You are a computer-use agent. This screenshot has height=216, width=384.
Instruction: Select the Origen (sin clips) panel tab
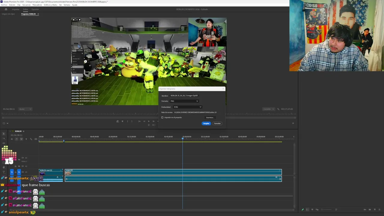click(x=8, y=14)
